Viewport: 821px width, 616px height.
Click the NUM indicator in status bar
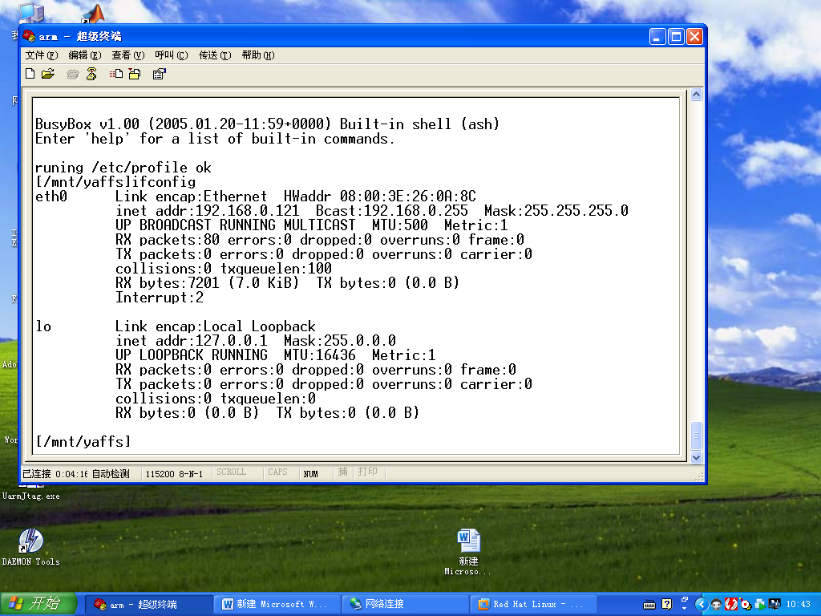315,473
